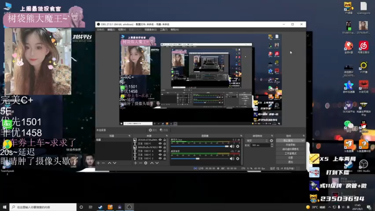The image size is (375, 211).
Task: Move the scene down in the scenes list
Action: click(x=114, y=163)
